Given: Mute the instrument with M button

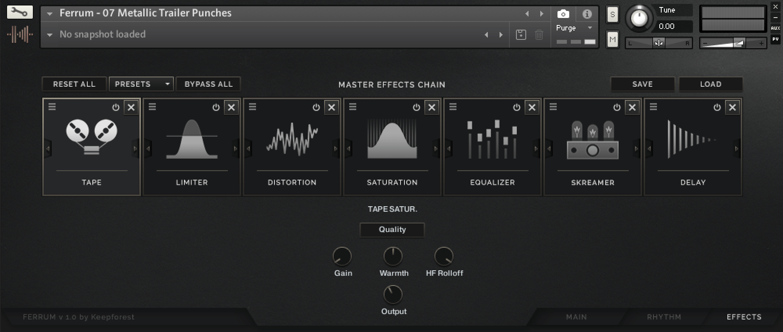Looking at the screenshot, I should tap(612, 39).
